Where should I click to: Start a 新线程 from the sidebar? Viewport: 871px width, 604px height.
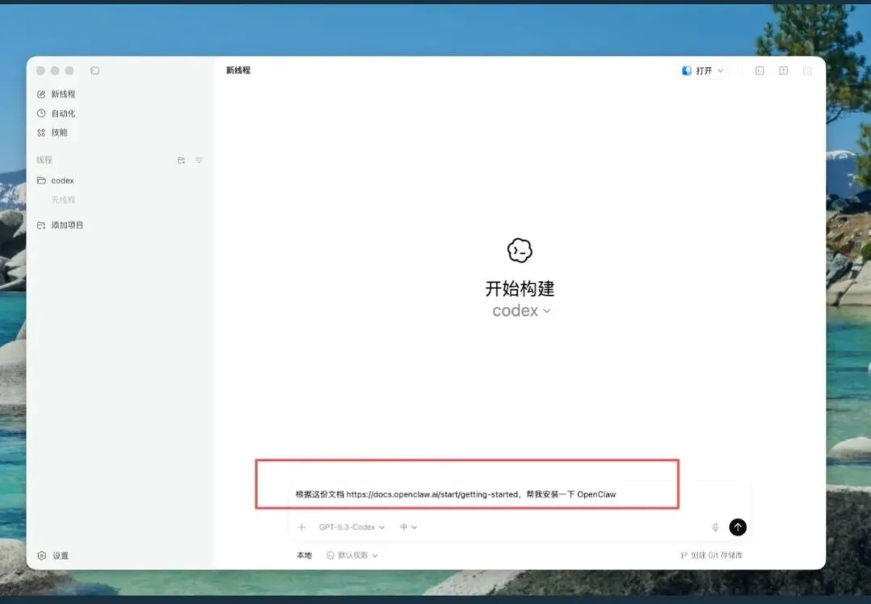click(x=56, y=94)
